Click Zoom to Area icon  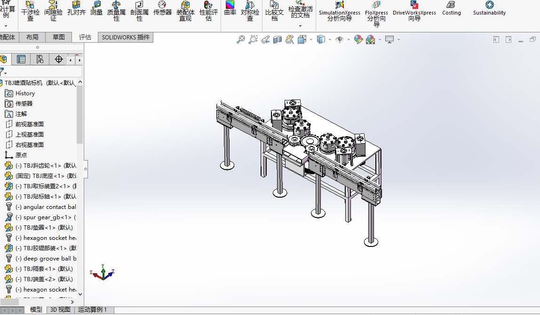[x=253, y=39]
